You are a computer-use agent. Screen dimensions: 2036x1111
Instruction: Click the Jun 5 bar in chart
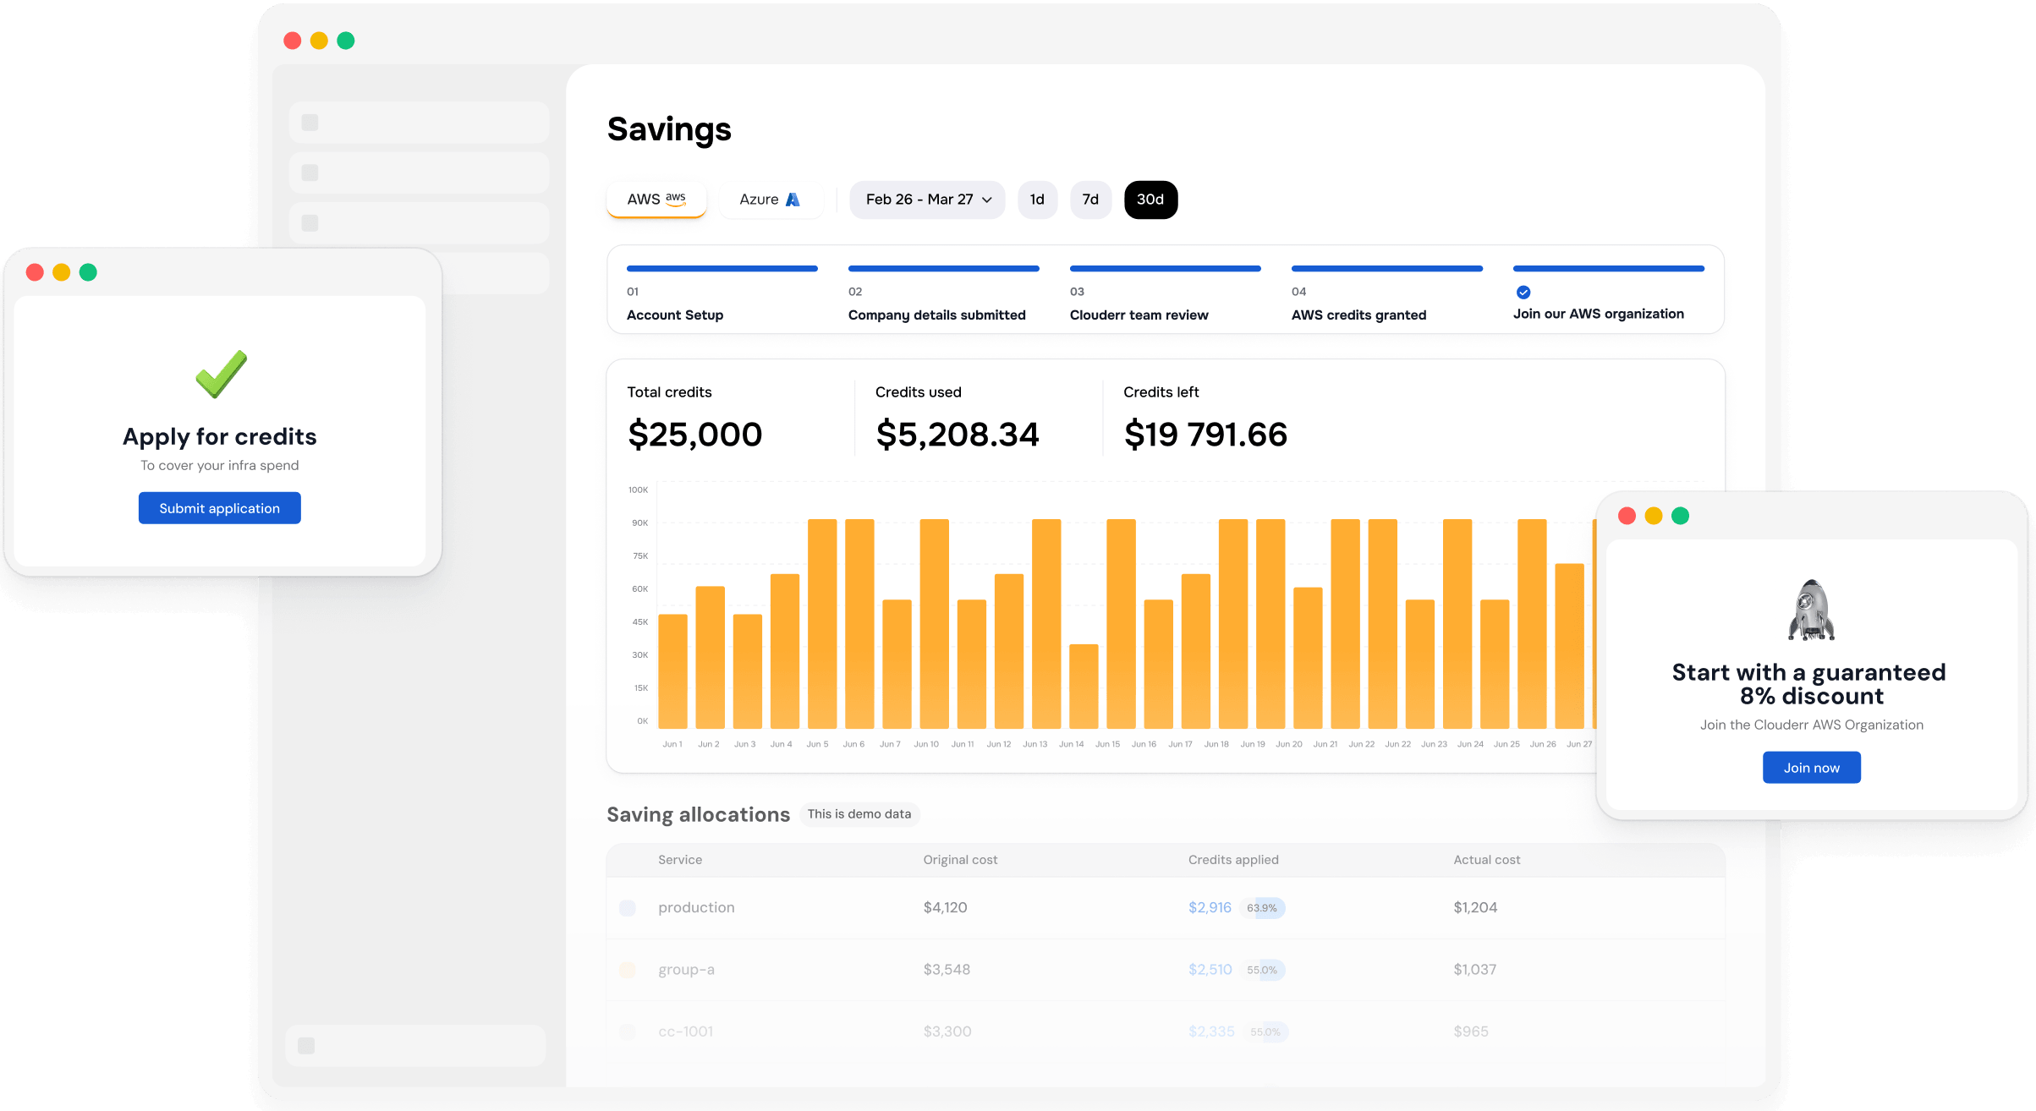pyautogui.click(x=822, y=624)
